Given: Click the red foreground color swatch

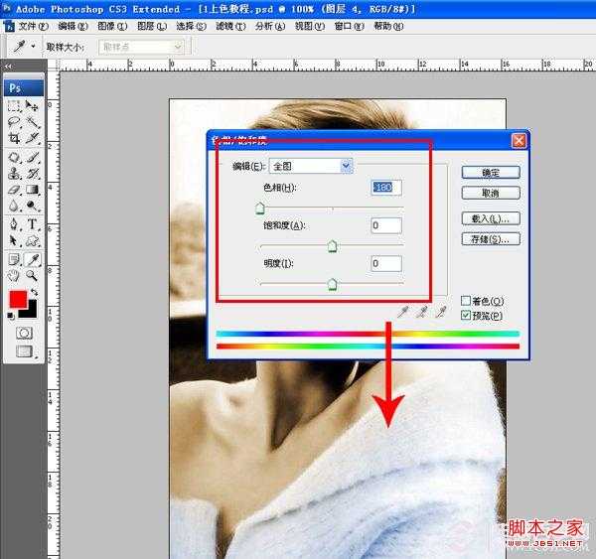Looking at the screenshot, I should [x=18, y=300].
